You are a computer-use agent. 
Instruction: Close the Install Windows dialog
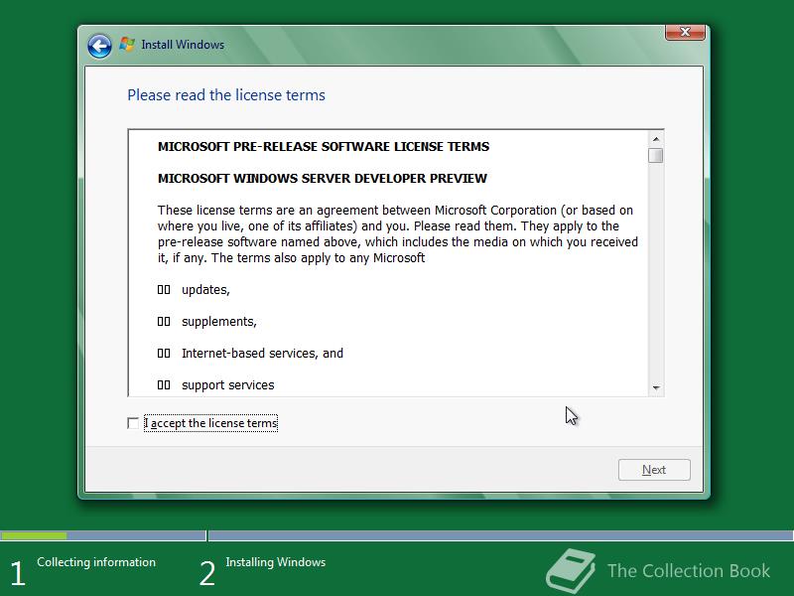click(685, 32)
